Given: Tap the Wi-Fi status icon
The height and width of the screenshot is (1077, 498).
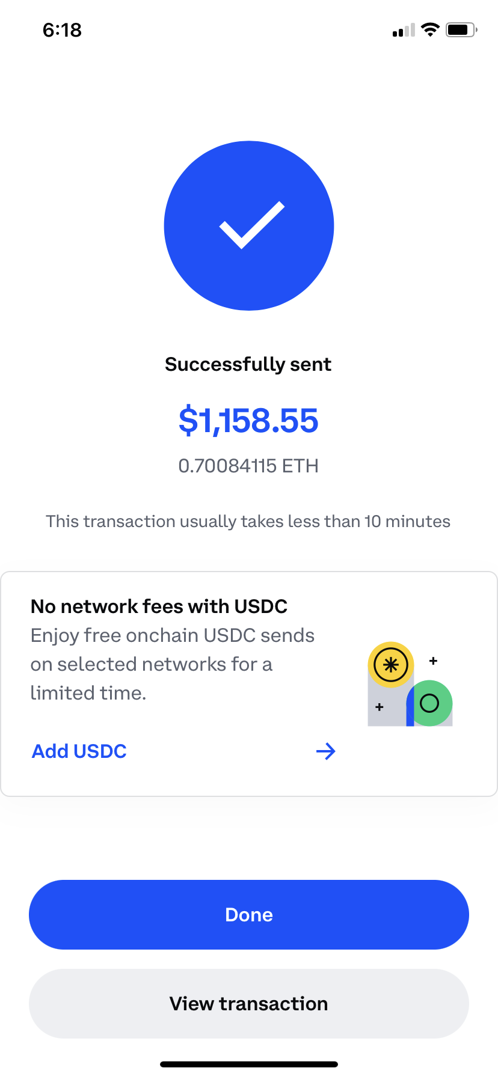Looking at the screenshot, I should (x=430, y=30).
